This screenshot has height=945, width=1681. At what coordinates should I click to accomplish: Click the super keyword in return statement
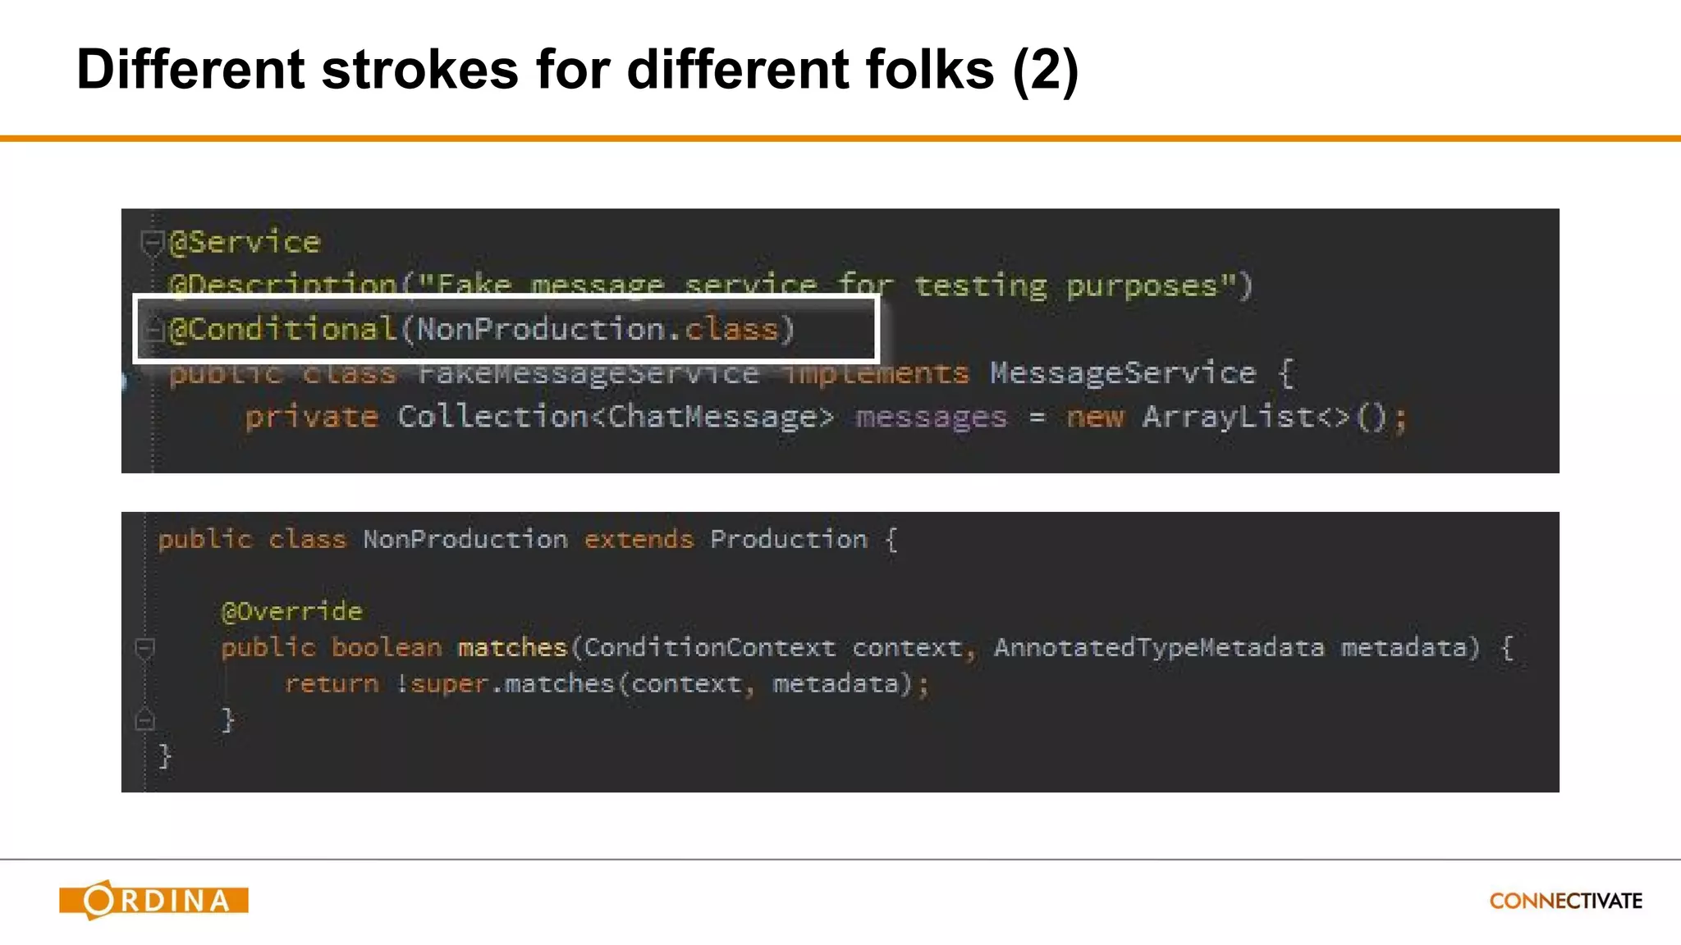point(449,684)
